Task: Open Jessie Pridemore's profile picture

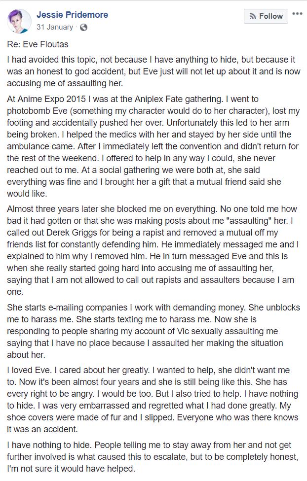Action: [x=19, y=21]
